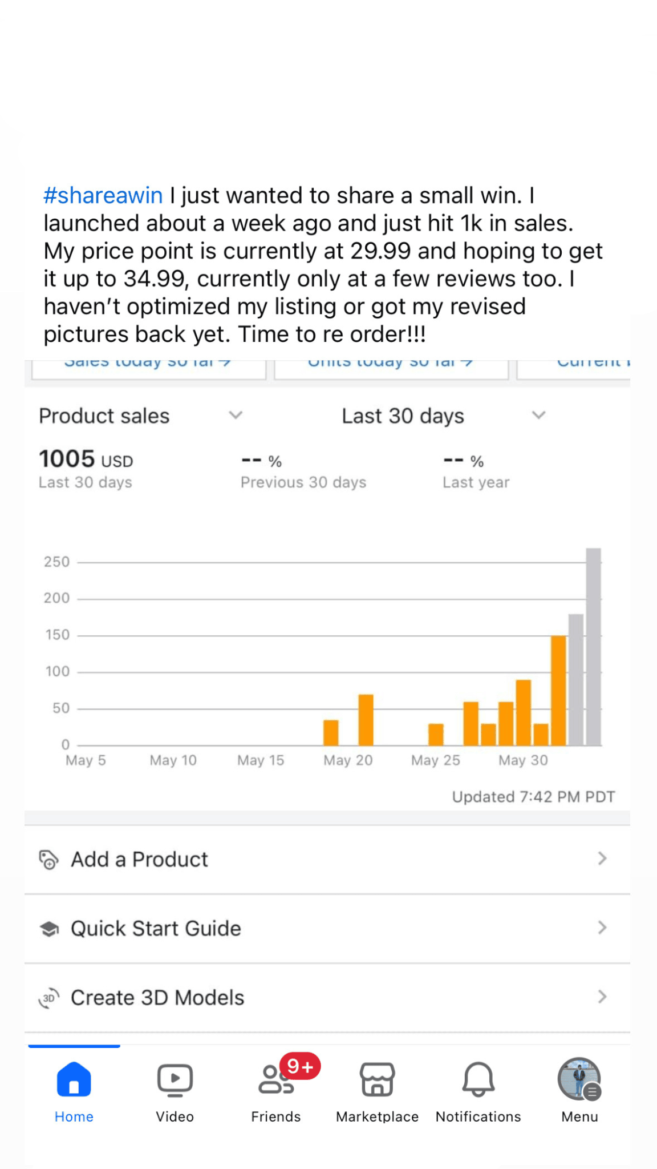Image resolution: width=657 pixels, height=1169 pixels.
Task: Tap the Notifications bell icon
Action: (x=478, y=1079)
